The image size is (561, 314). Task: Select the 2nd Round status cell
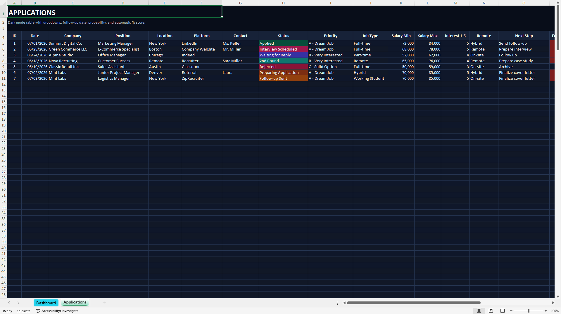pos(283,61)
